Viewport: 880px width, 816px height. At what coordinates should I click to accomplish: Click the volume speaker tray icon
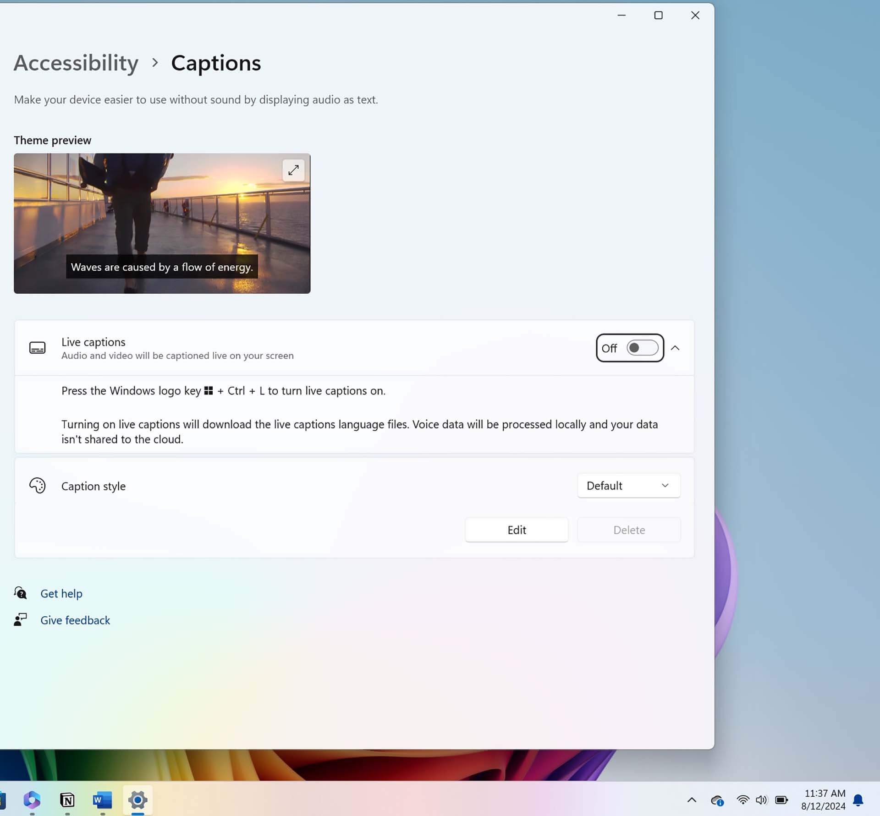(x=761, y=800)
